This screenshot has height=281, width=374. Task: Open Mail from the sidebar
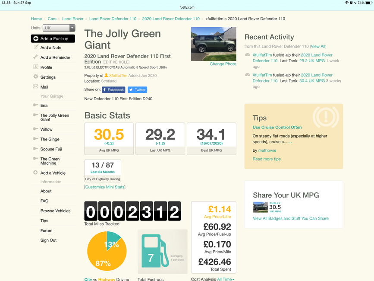point(44,87)
